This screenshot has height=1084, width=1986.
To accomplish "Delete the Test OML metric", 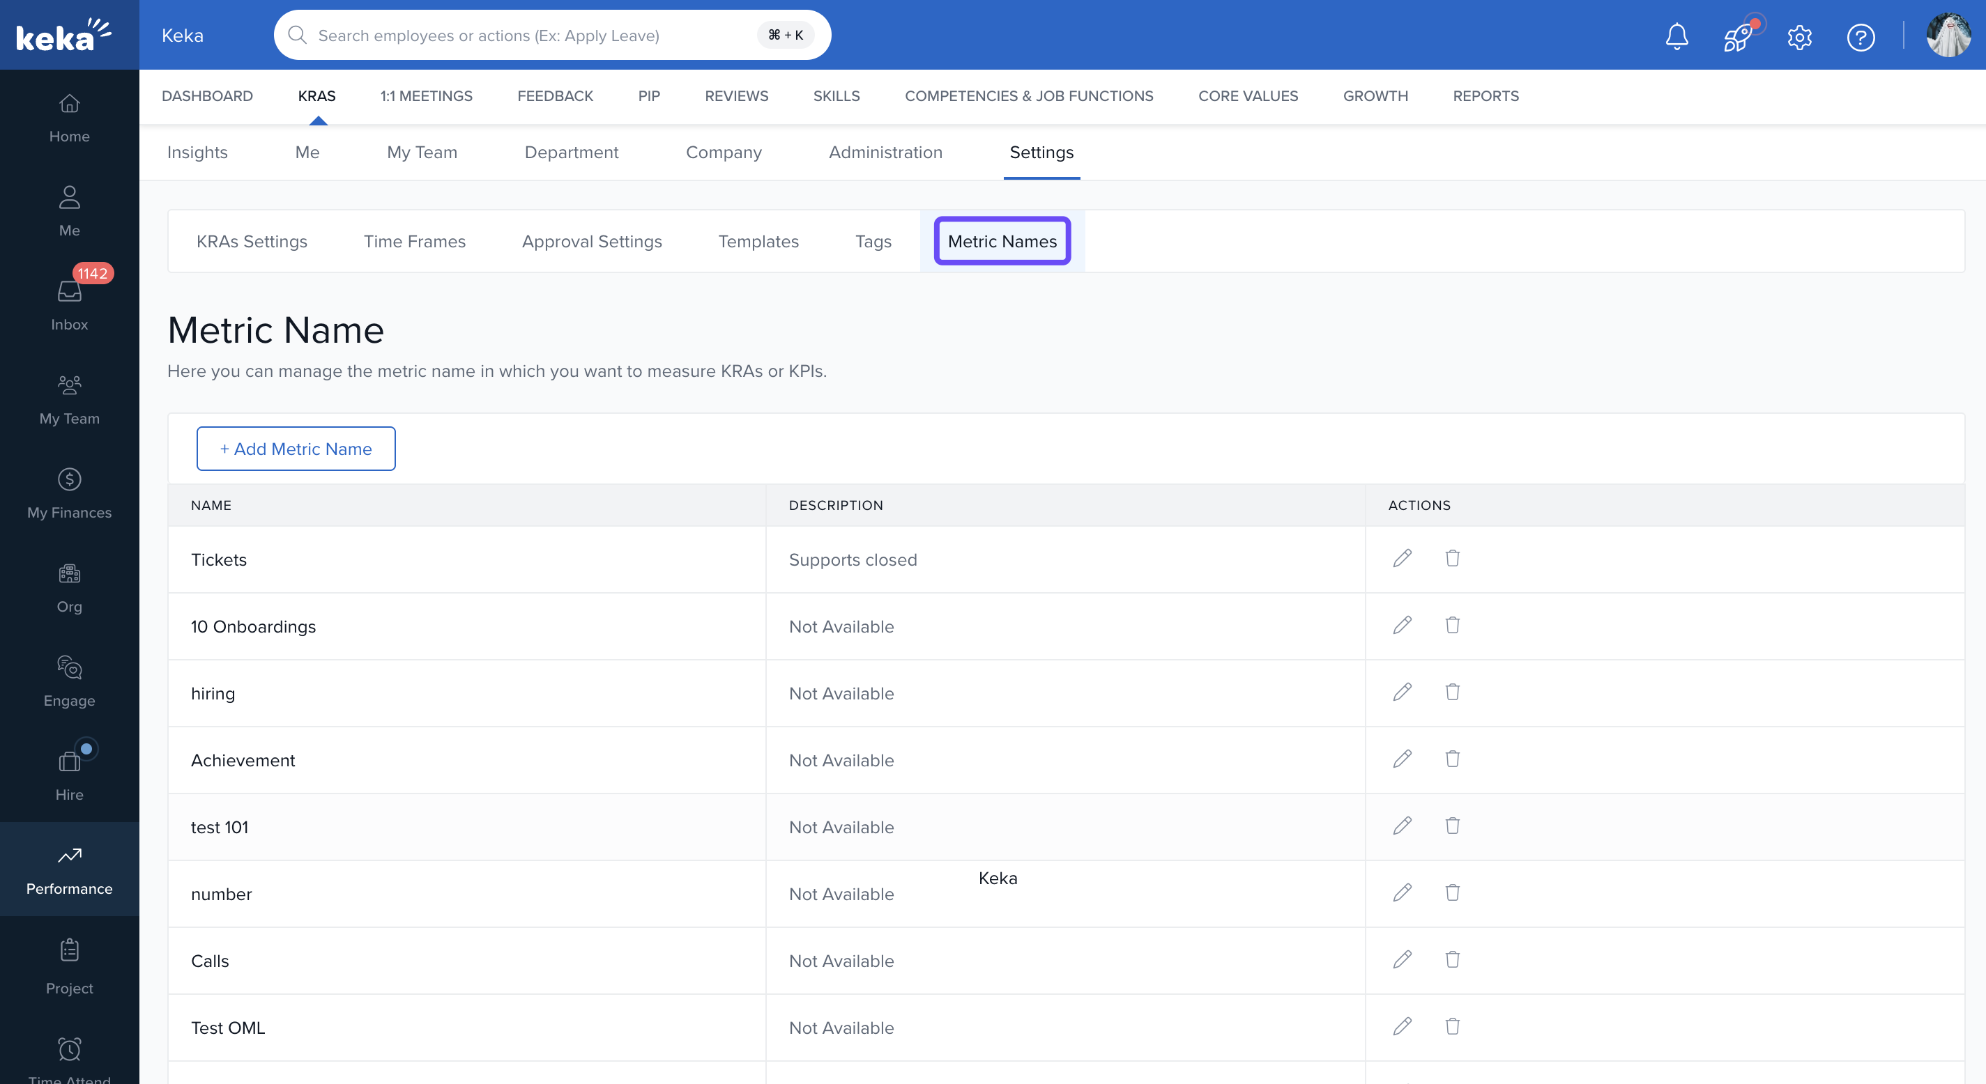I will (x=1452, y=1026).
